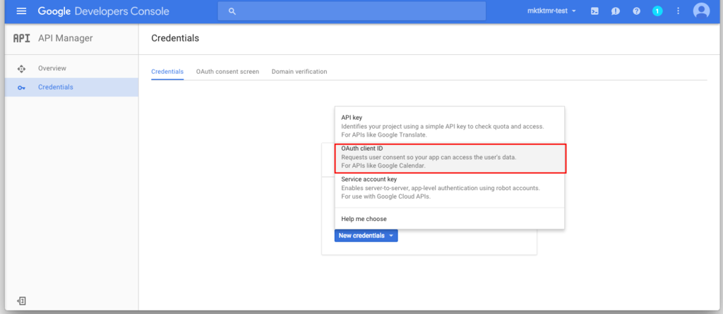This screenshot has height=314, width=723.
Task: Open the Domain verification tab
Action: tap(299, 72)
